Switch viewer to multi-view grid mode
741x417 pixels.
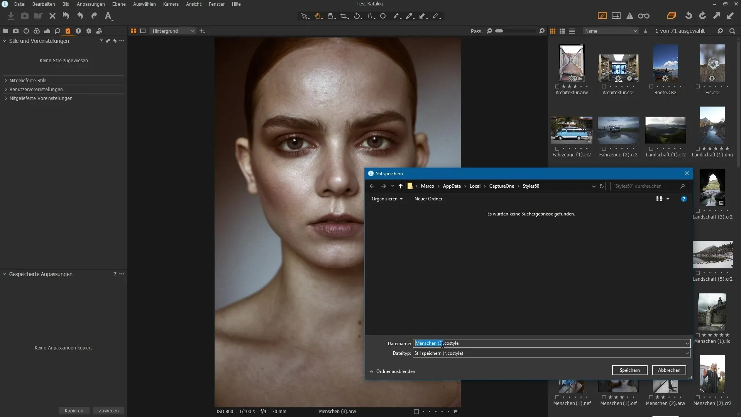(x=134, y=31)
